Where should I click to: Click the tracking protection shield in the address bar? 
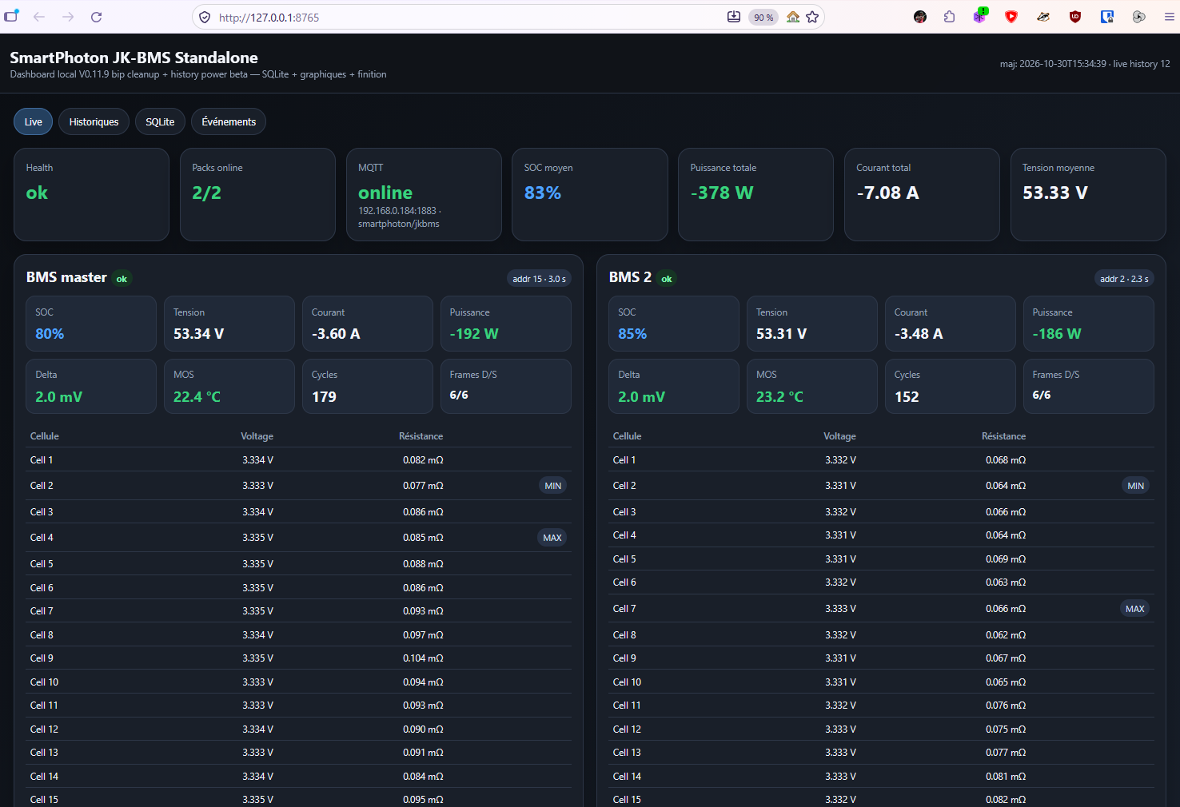point(205,17)
